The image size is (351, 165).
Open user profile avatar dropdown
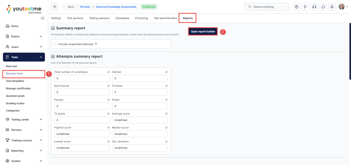343,7
